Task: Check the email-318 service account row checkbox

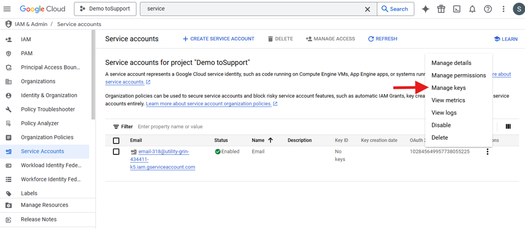Action: click(116, 152)
